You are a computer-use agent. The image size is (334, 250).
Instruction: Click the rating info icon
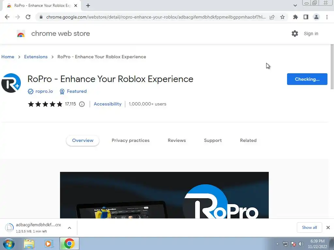(x=82, y=104)
